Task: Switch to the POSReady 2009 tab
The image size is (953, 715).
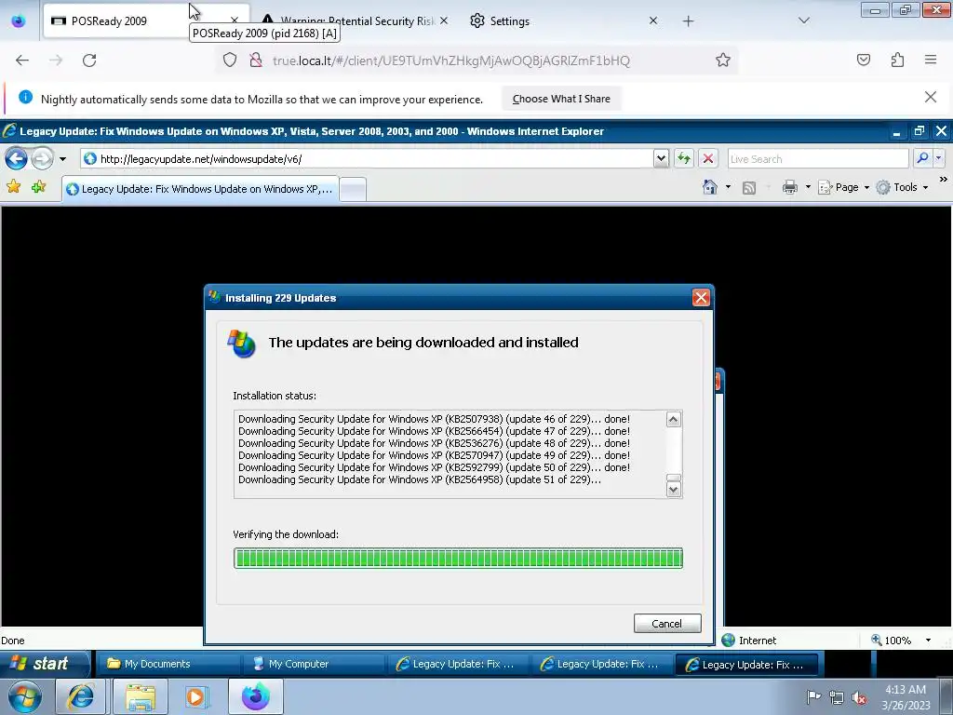Action: click(x=146, y=21)
